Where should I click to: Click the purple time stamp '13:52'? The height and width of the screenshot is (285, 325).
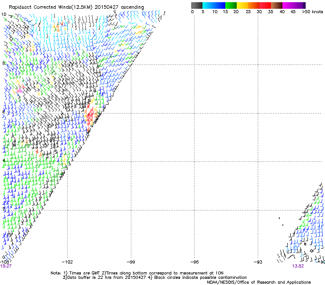point(298,266)
